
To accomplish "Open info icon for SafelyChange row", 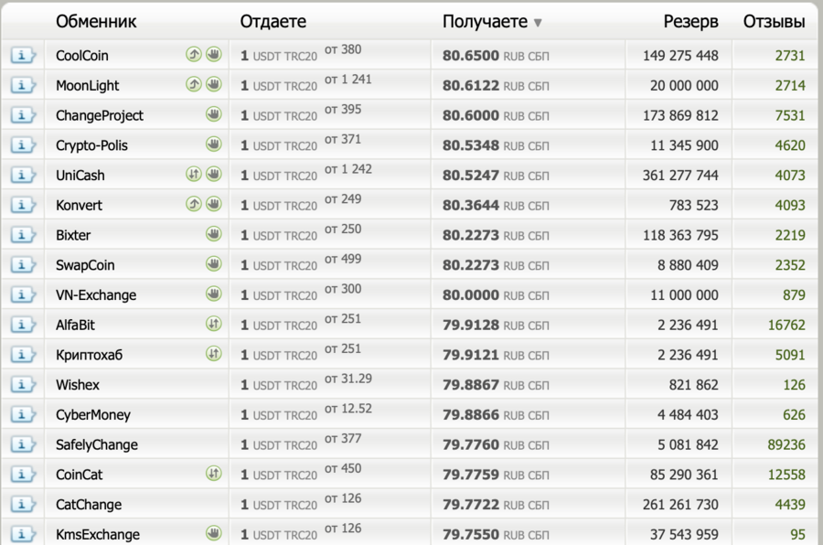I will coord(22,445).
